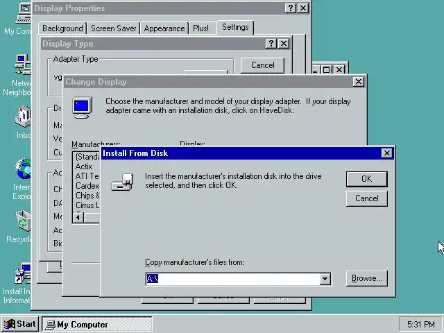Switch to the Background tab

pos(62,28)
